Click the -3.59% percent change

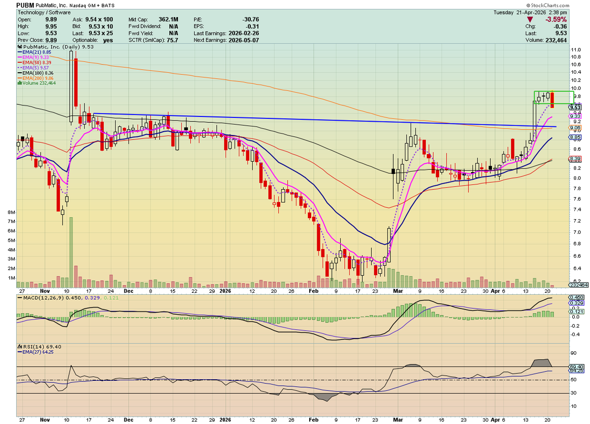pos(557,20)
